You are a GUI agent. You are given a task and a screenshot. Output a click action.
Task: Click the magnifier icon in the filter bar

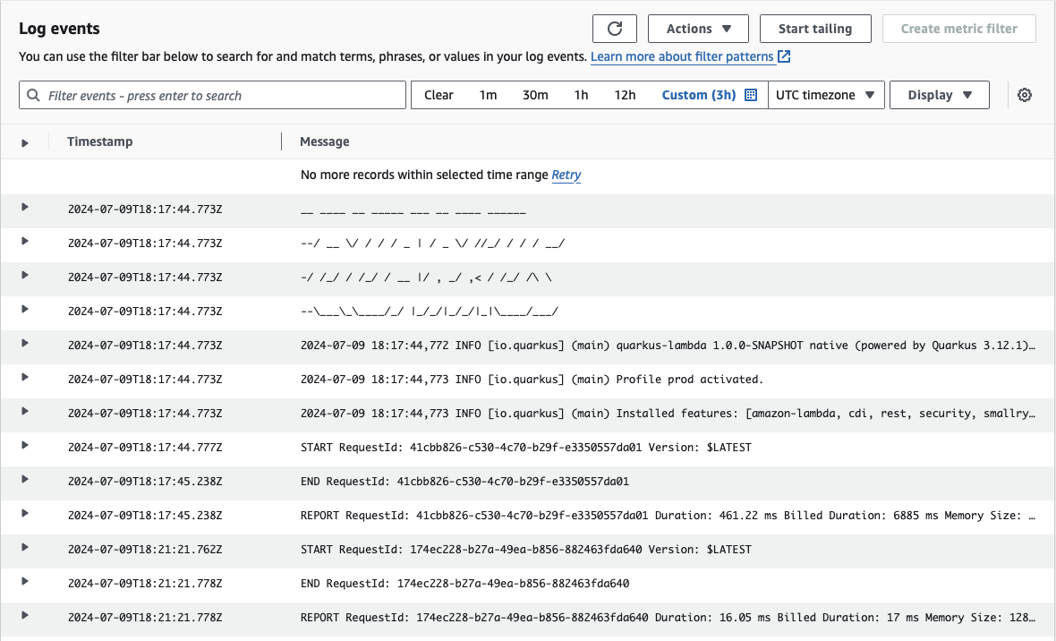(33, 94)
